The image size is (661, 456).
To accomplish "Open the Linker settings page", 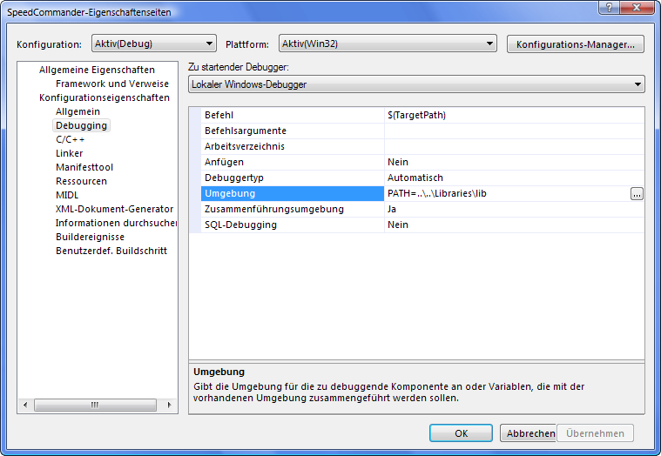I will 69,153.
